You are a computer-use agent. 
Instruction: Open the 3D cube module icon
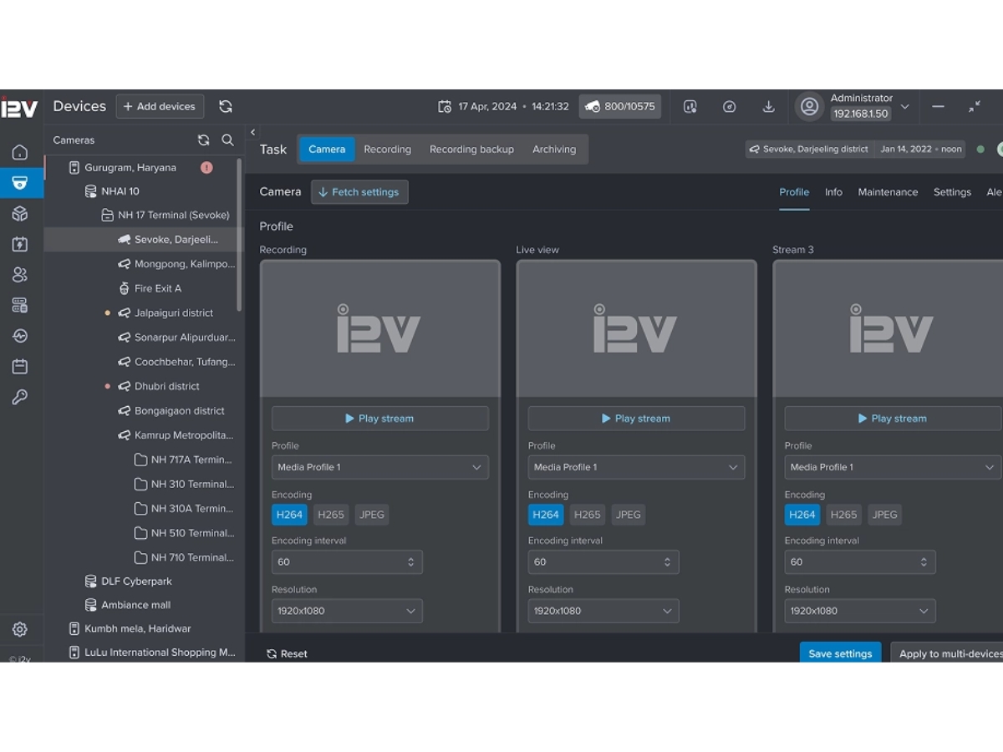20,214
